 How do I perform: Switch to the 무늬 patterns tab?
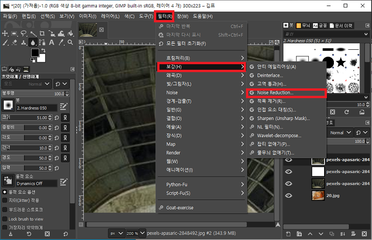click(303, 26)
